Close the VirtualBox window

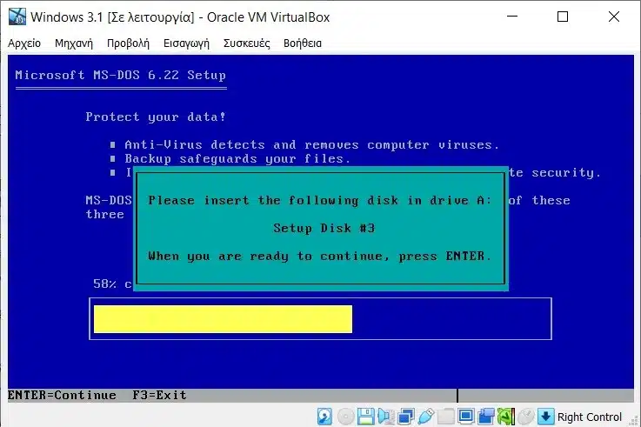614,17
